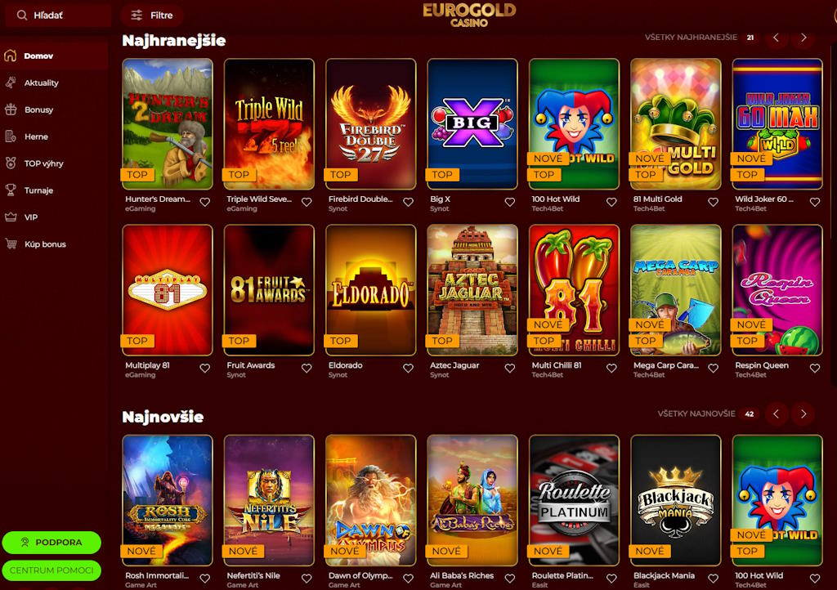Go to previous Najnovšie games with left arrow
The image size is (837, 590).
777,414
